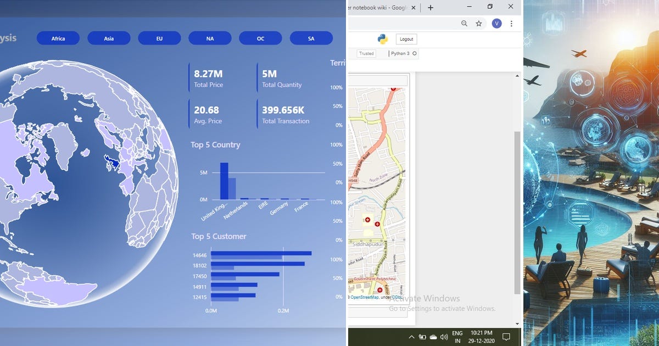Close the notebook wiki Chrome tab
The width and height of the screenshot is (659, 346).
[415, 8]
